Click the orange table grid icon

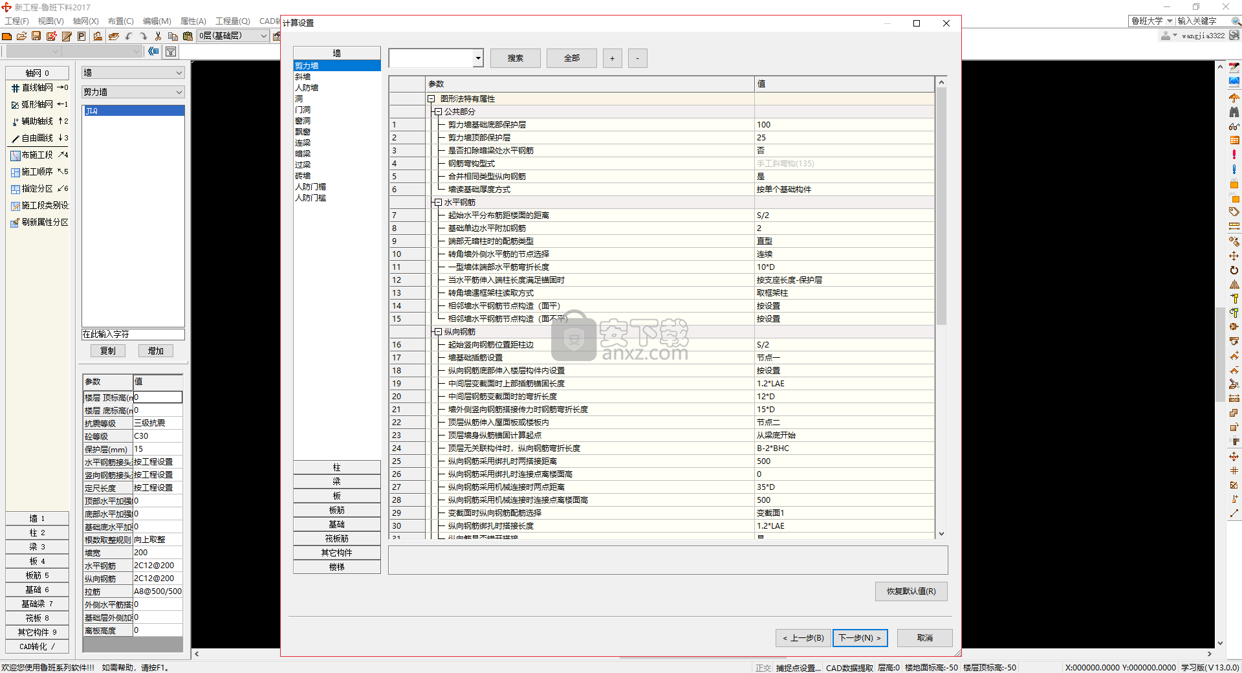point(1234,140)
